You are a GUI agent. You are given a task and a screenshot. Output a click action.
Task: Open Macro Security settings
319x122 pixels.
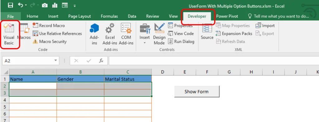[50, 41]
